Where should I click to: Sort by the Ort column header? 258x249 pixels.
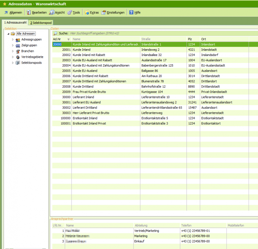tap(224, 39)
